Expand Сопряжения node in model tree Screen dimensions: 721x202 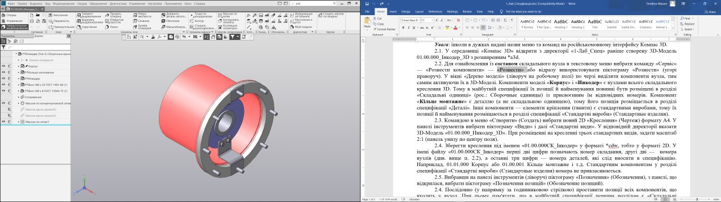pyautogui.click(x=19, y=97)
